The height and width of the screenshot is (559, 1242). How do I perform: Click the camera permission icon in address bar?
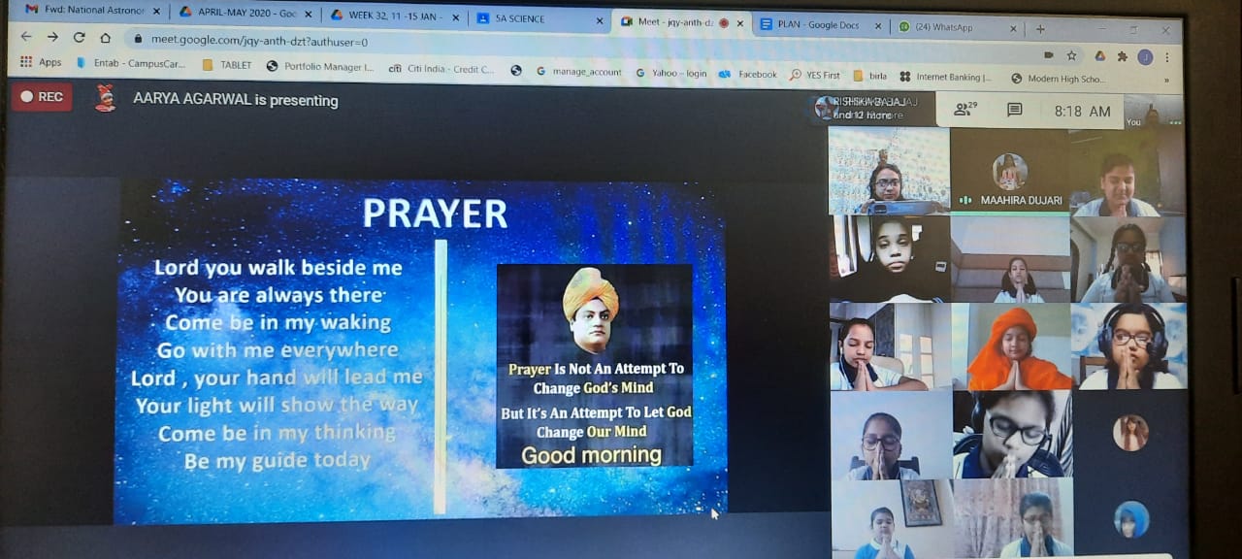point(1048,55)
